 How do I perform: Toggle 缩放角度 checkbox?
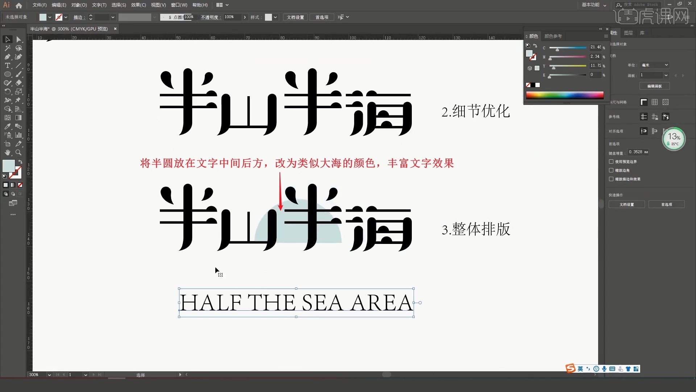click(612, 170)
